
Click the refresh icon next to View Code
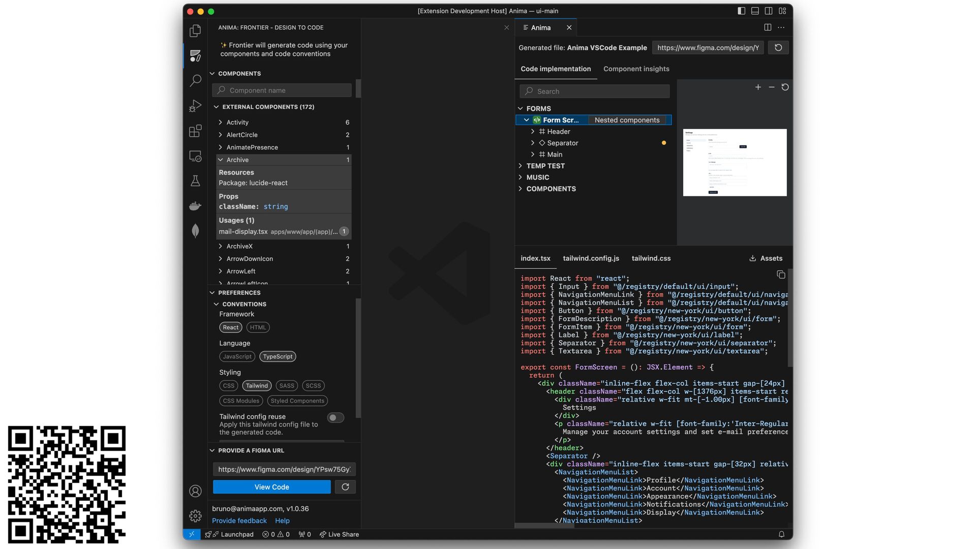tap(345, 487)
